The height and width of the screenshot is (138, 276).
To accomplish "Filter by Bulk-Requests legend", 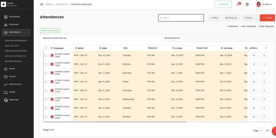I will 266,26.
